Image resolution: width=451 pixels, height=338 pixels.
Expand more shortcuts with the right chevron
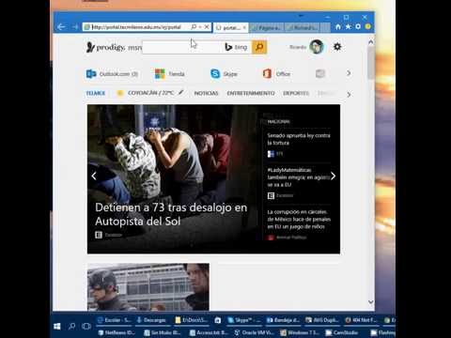pos(349,73)
